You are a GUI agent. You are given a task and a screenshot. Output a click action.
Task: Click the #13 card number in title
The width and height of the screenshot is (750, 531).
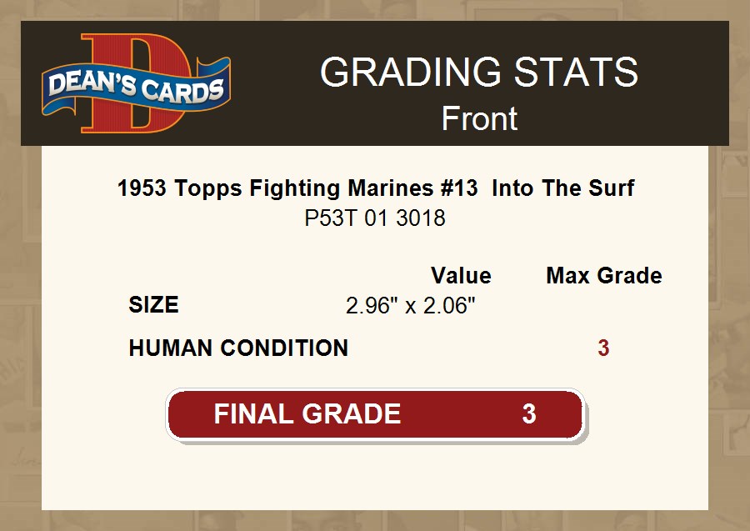tap(458, 188)
